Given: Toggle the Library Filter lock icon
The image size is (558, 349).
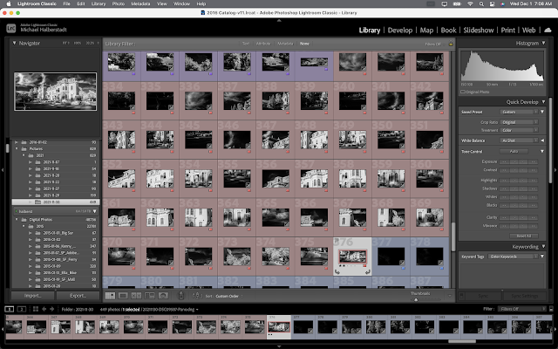Looking at the screenshot, I should point(451,44).
